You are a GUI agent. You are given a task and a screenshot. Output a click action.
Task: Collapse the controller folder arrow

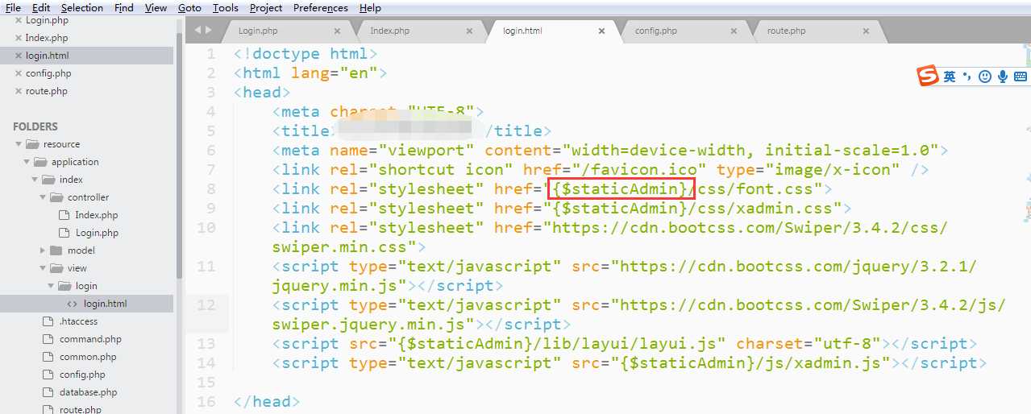(x=43, y=197)
